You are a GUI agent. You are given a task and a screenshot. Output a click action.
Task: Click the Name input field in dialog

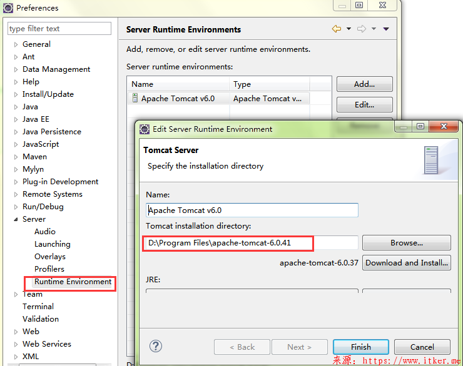(x=252, y=210)
